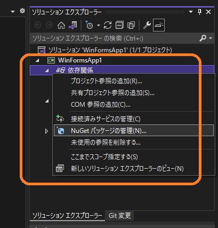Open the search options dropdown arrow
This screenshot has height=228, width=218.
(x=211, y=38)
